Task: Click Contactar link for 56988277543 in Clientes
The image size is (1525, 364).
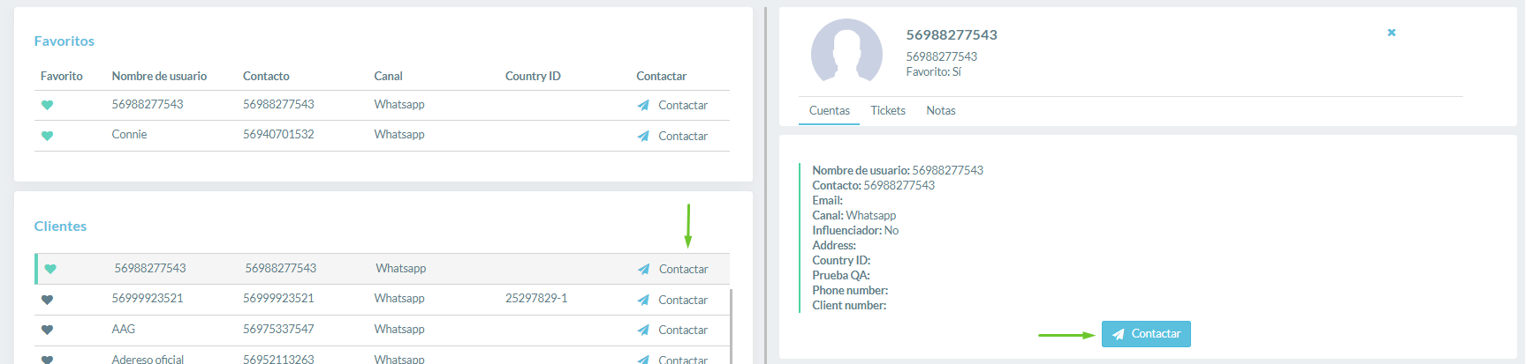Action: pyautogui.click(x=683, y=269)
